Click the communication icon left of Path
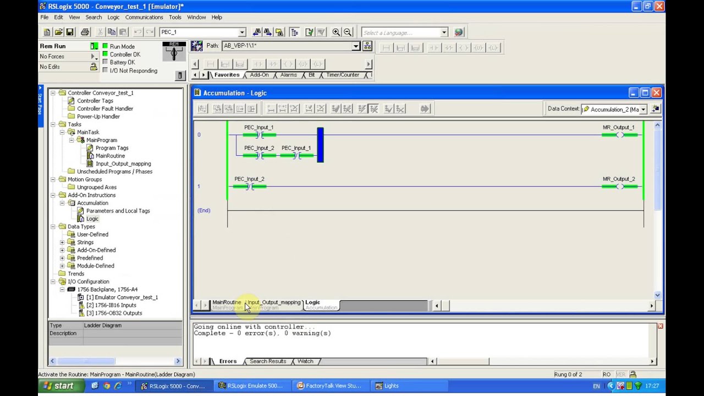The width and height of the screenshot is (704, 396). [x=197, y=46]
